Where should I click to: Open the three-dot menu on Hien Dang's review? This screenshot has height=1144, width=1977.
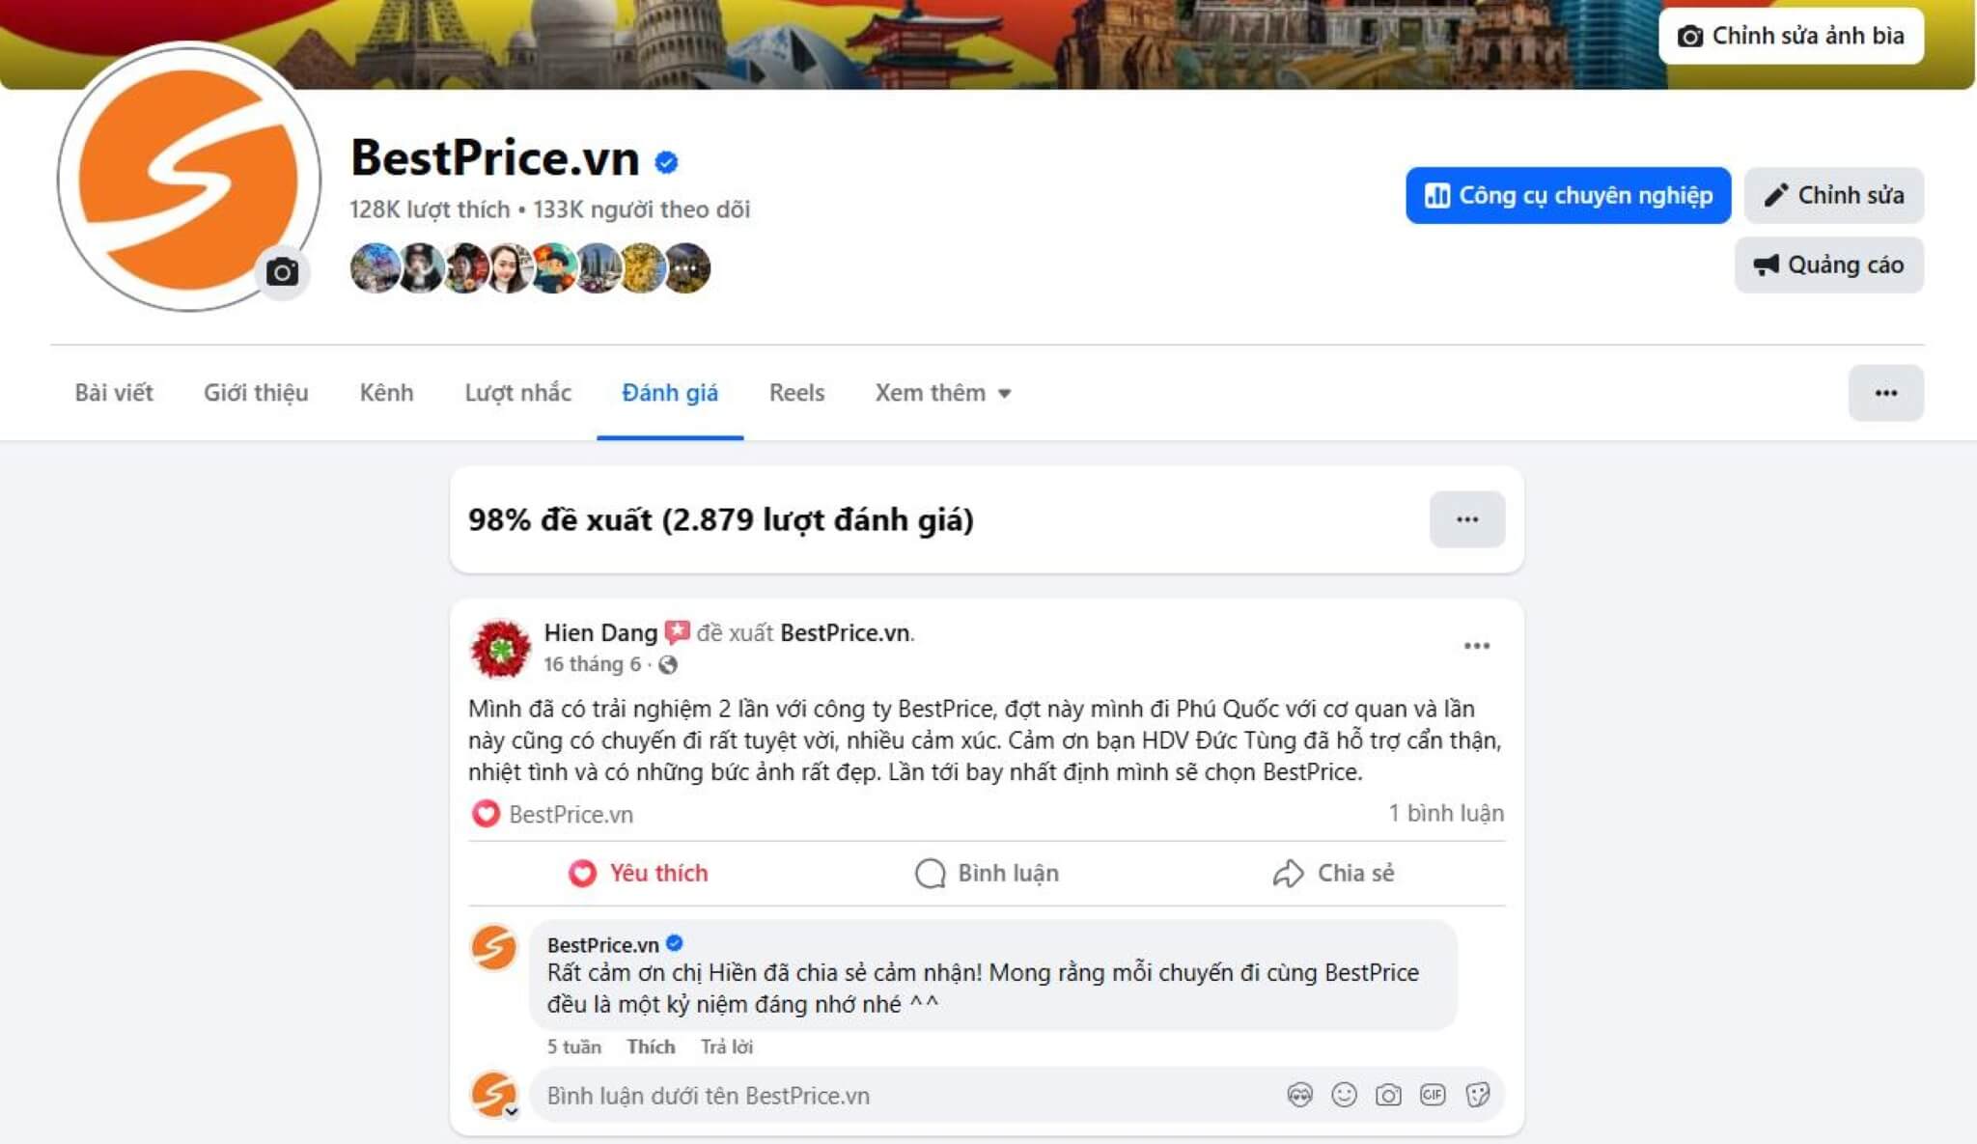1476,646
